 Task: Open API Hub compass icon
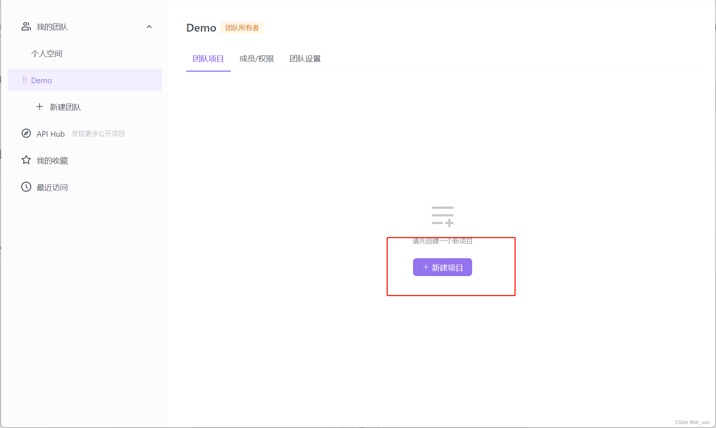coord(26,133)
